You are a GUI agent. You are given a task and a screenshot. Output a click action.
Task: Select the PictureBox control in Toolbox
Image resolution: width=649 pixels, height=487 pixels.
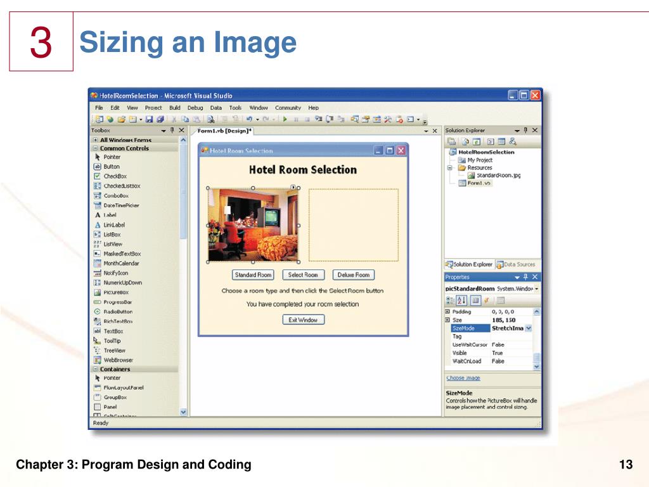pyautogui.click(x=111, y=292)
